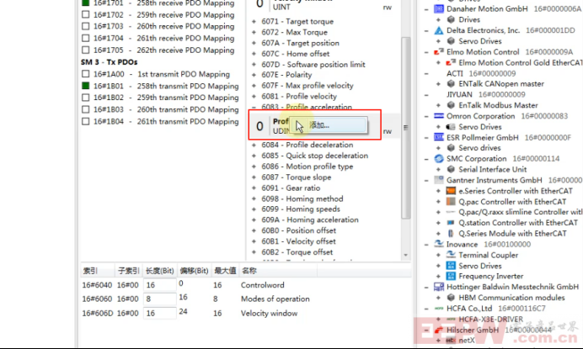Viewport: 583px width, 349px height.
Task: Enable 16#1702 259th receive PDO Mapping
Action: [86, 15]
